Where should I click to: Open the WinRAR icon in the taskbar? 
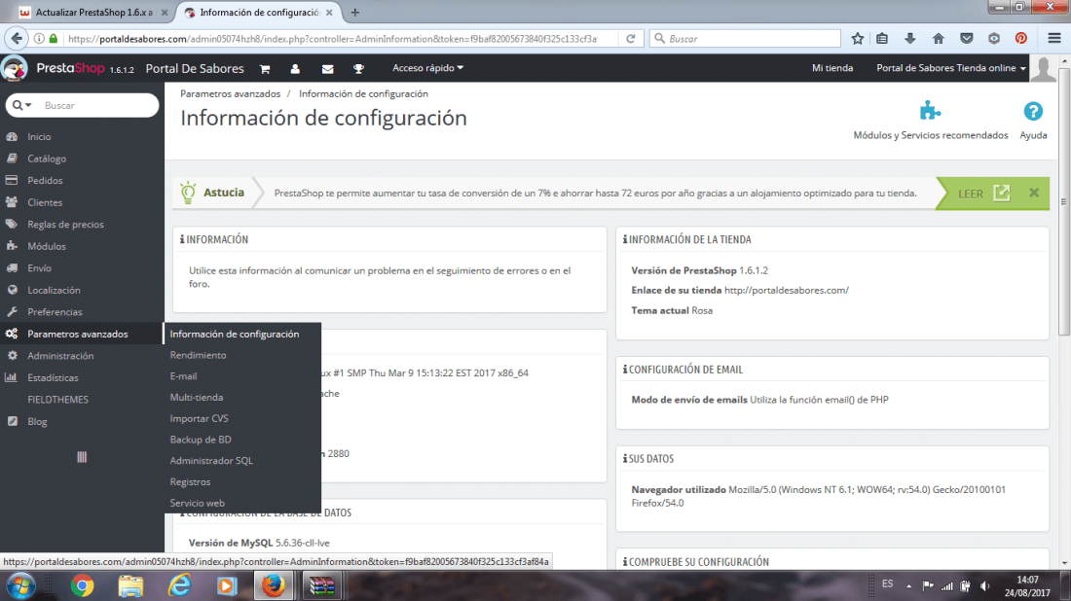point(321,586)
